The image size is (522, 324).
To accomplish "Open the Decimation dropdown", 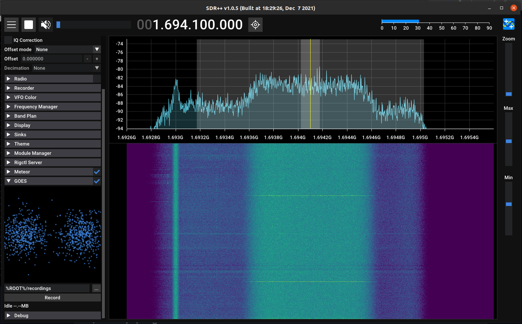I will tap(67, 68).
